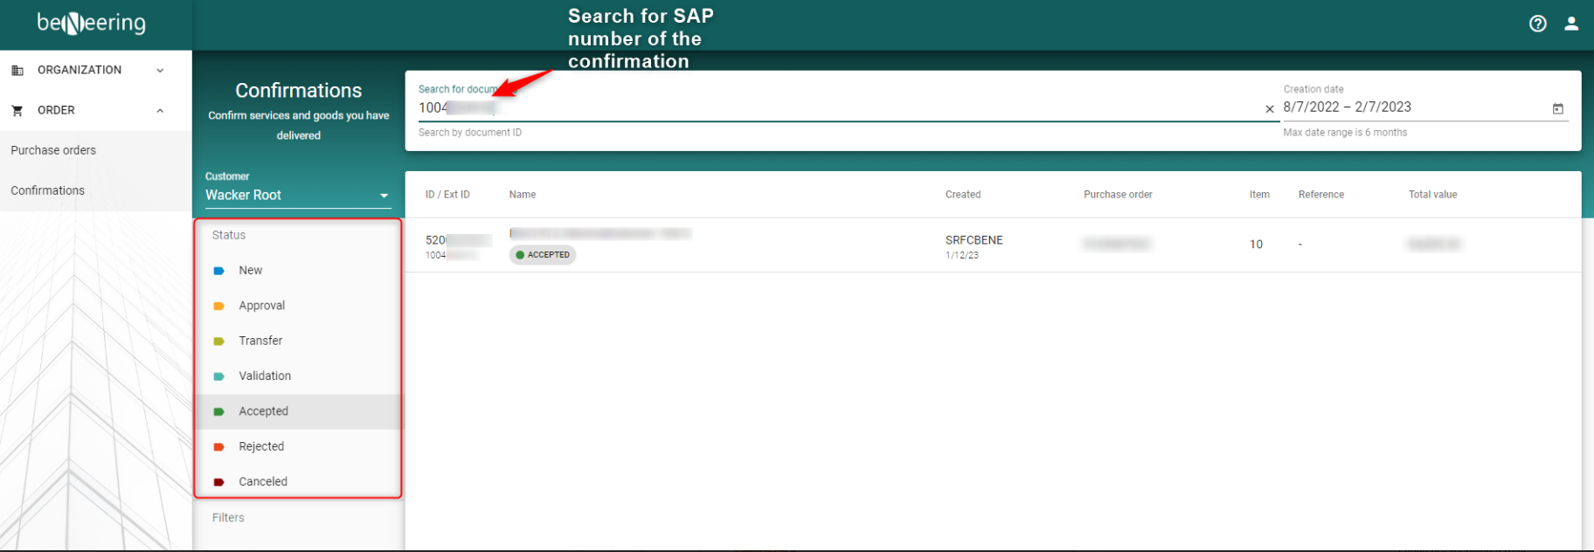1594x552 pixels.
Task: Toggle the Accepted status filter
Action: pos(263,411)
